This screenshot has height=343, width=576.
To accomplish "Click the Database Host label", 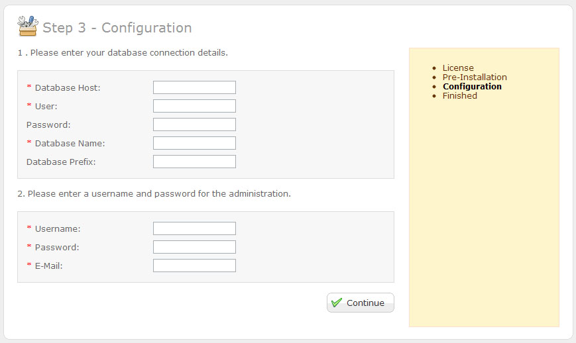I will pyautogui.click(x=67, y=87).
